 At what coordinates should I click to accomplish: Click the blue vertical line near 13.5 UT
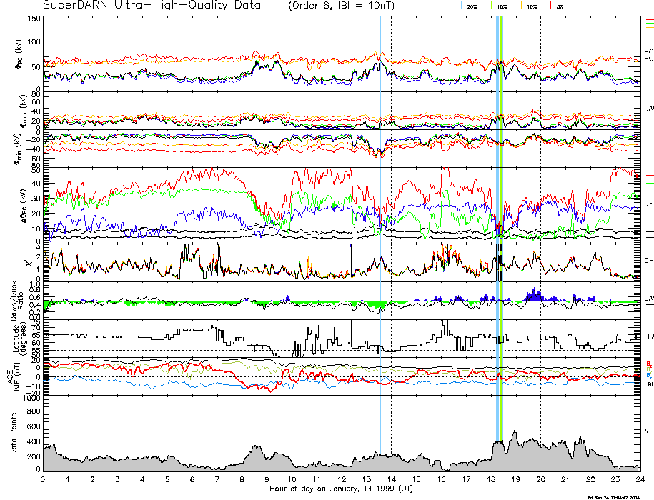point(380,214)
